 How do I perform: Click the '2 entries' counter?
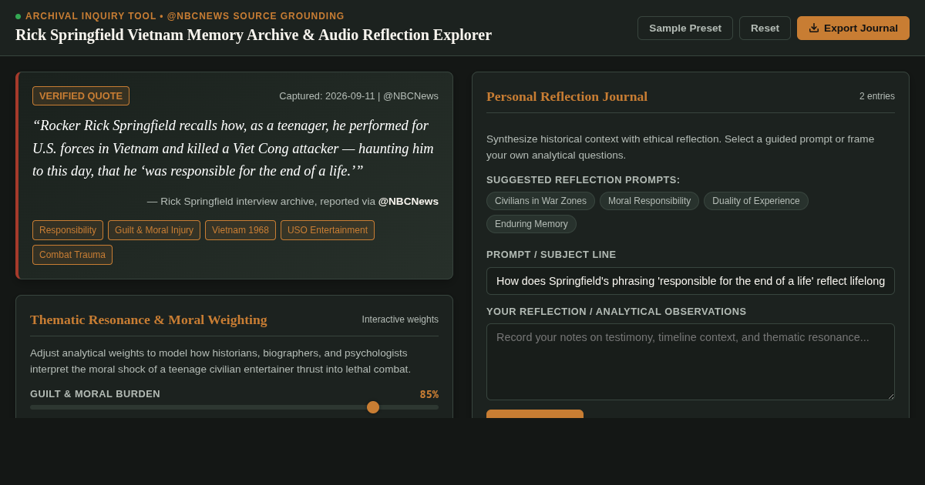pos(877,96)
